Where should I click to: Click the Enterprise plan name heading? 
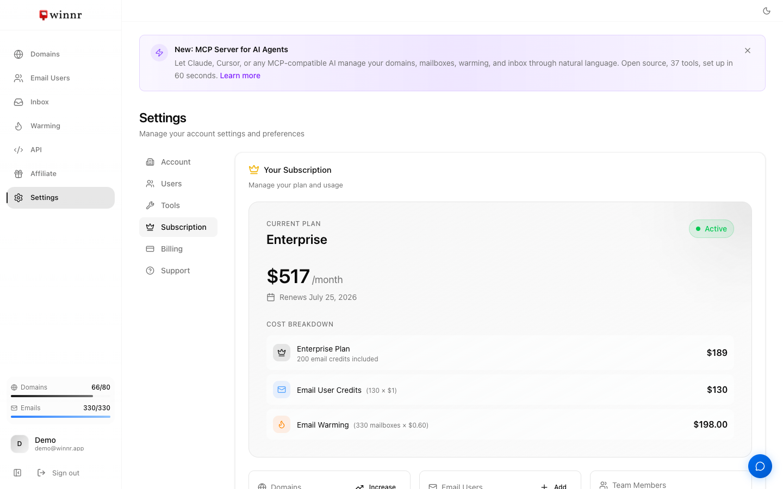pyautogui.click(x=297, y=240)
